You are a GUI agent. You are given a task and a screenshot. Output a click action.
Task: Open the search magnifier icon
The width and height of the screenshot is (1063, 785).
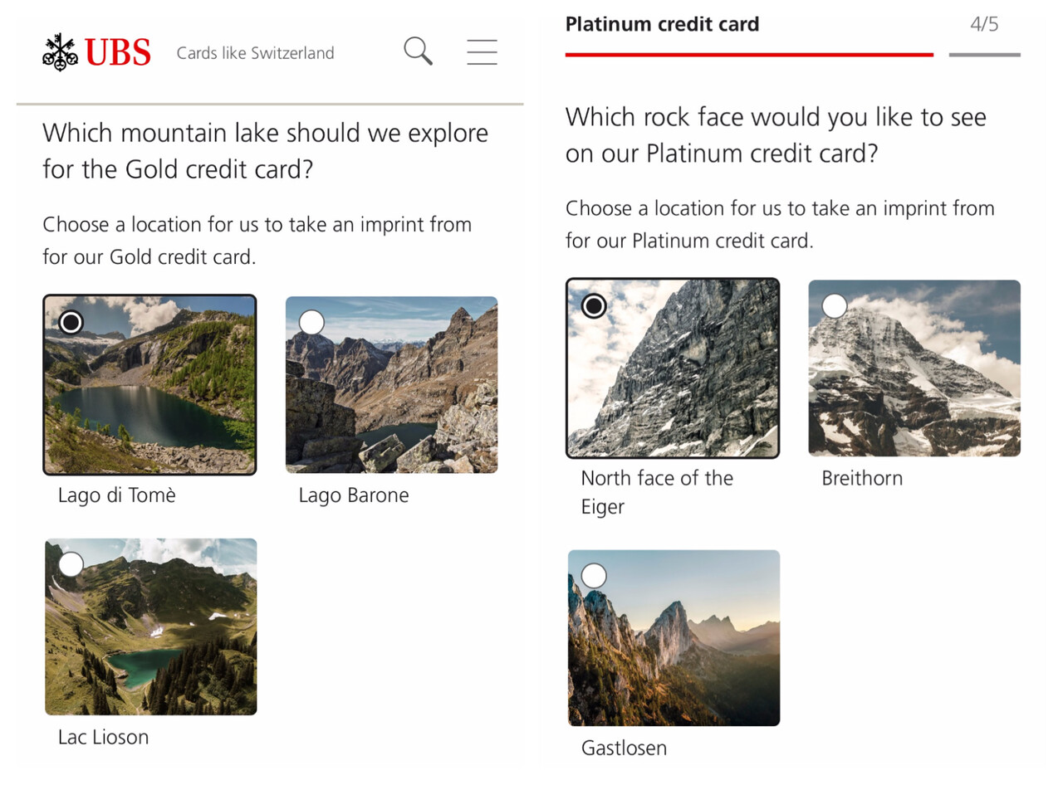(x=418, y=51)
